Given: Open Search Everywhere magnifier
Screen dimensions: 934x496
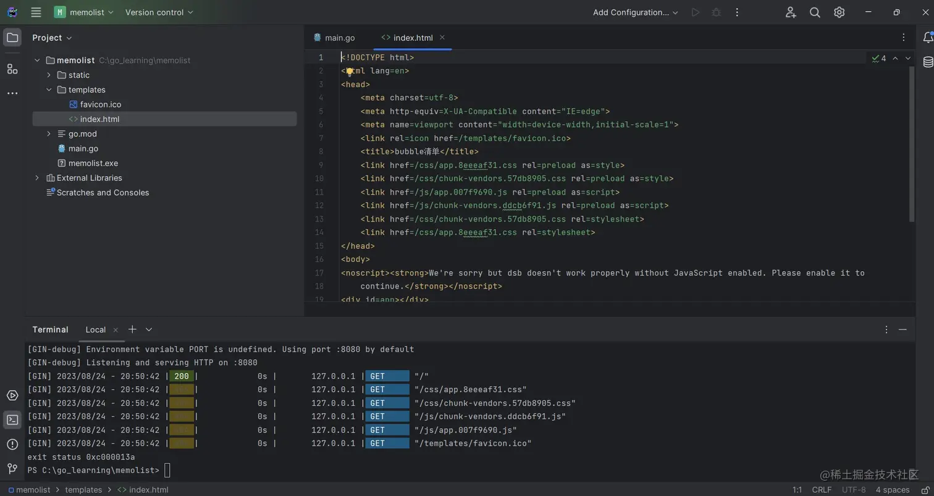Looking at the screenshot, I should click(815, 12).
